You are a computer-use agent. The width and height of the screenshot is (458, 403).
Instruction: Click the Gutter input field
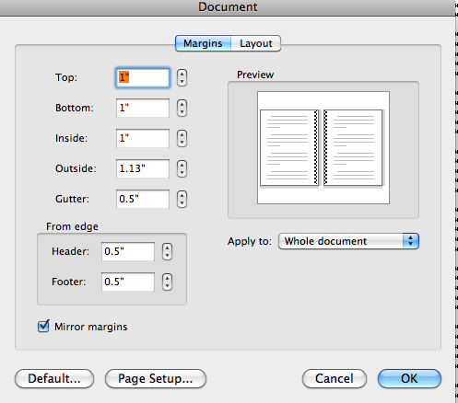tap(143, 199)
